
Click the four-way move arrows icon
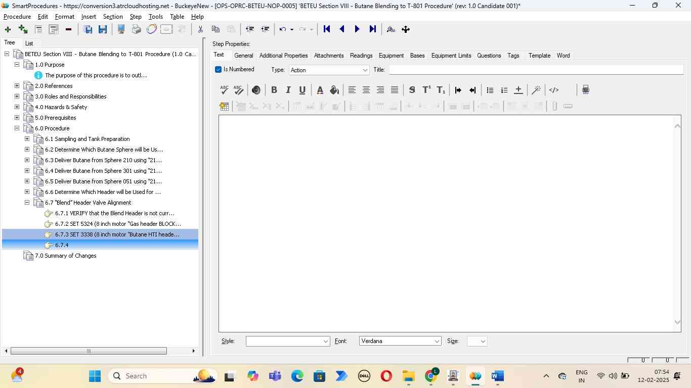pyautogui.click(x=406, y=29)
